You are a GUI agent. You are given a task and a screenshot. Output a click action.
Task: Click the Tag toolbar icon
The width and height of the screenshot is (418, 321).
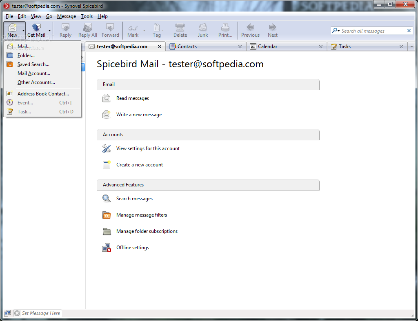pyautogui.click(x=156, y=27)
